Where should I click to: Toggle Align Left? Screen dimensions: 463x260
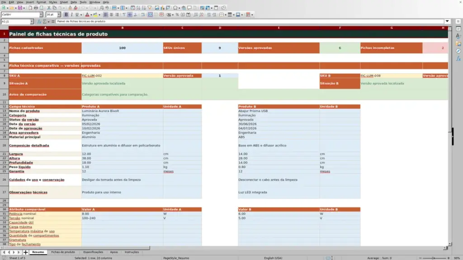pos(106,15)
